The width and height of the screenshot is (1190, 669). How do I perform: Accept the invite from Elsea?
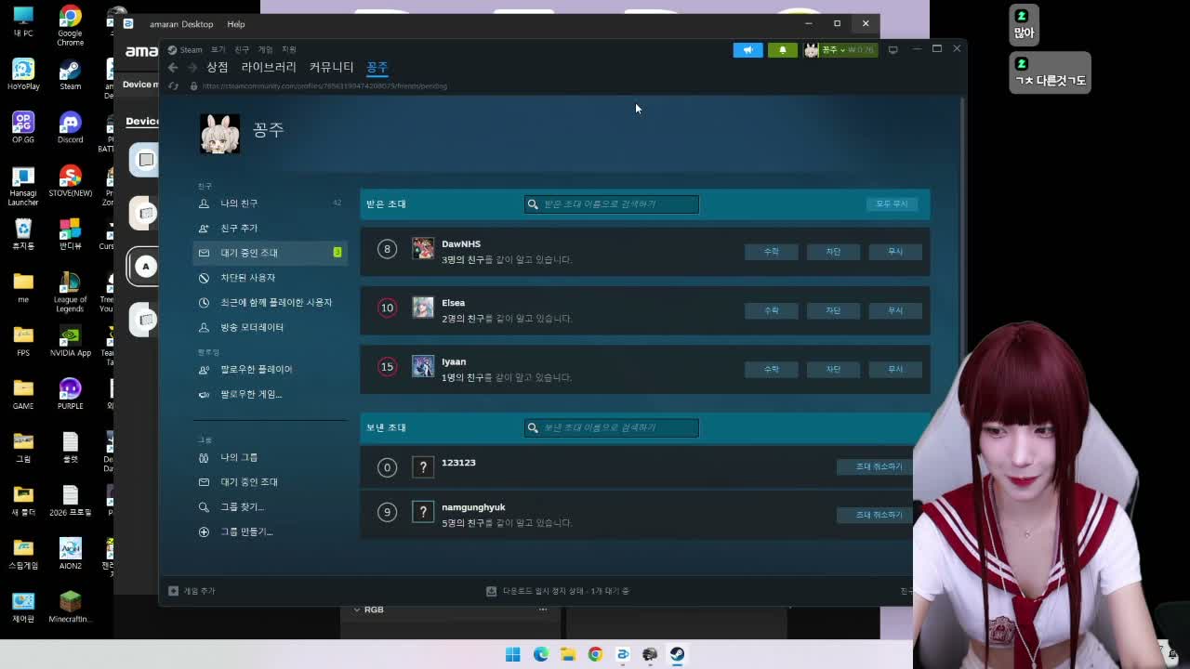(x=772, y=310)
